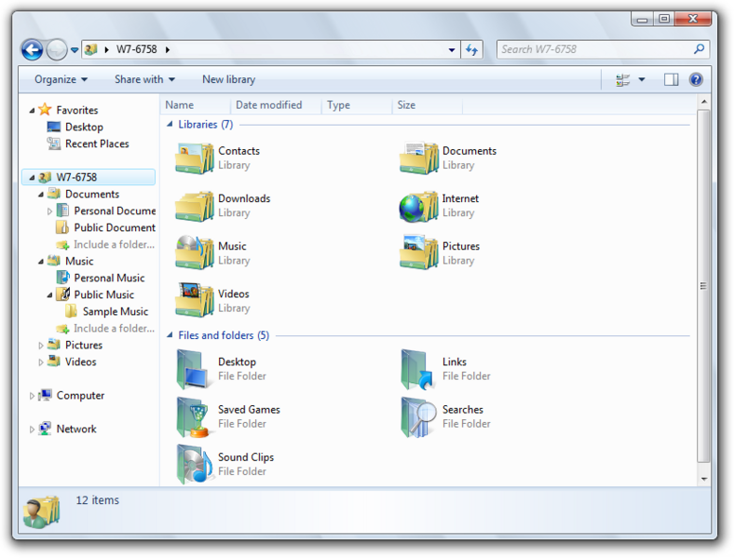The width and height of the screenshot is (735, 558).
Task: Select the Searches folder icon
Action: (418, 416)
